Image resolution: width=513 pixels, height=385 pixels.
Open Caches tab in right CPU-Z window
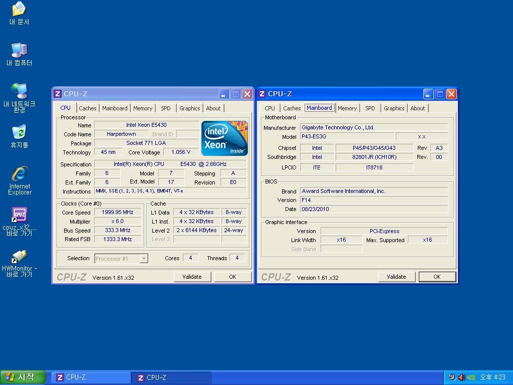(292, 108)
